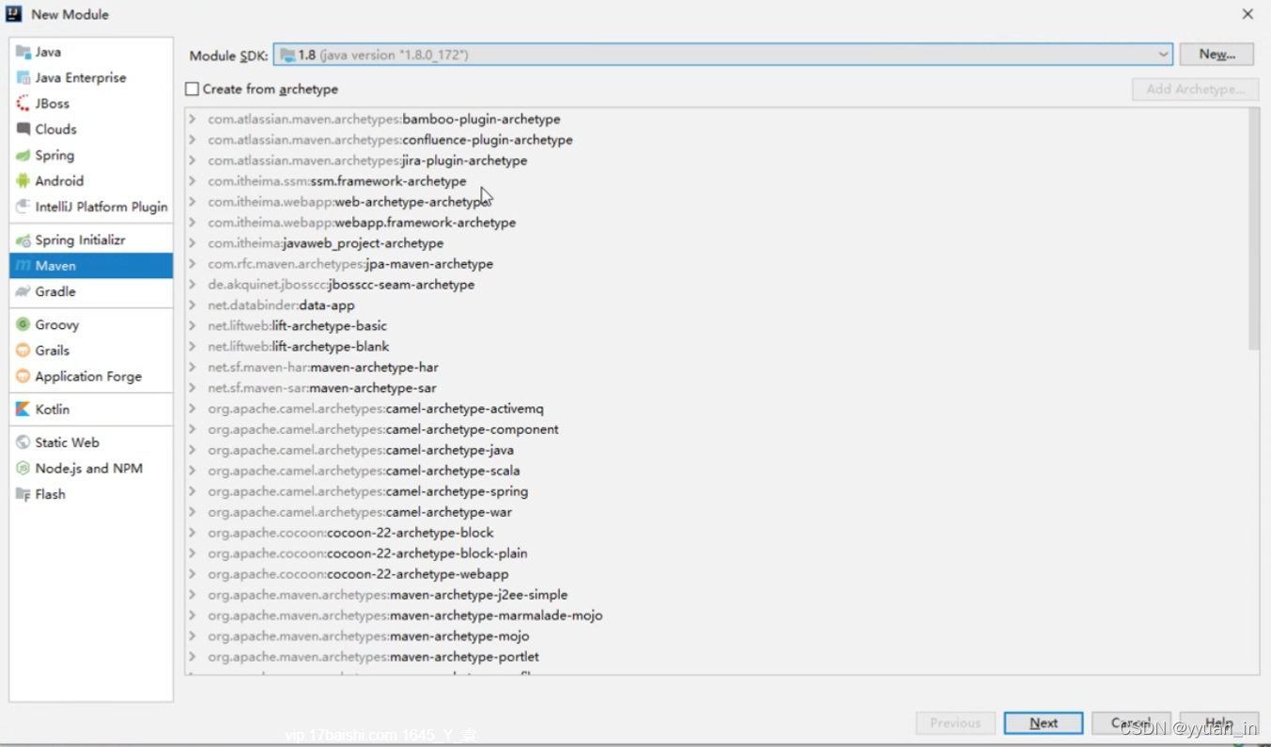1271x747 pixels.
Task: Expand lift-archetype-basic entry
Action: (x=193, y=326)
